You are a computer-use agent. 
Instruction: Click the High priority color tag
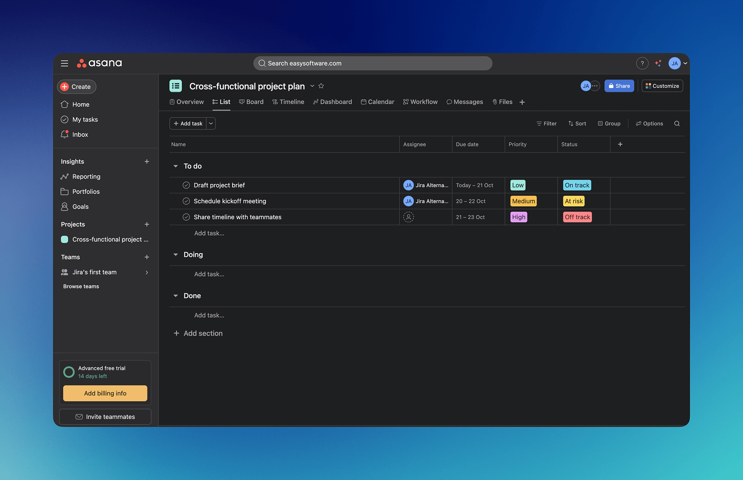point(518,217)
